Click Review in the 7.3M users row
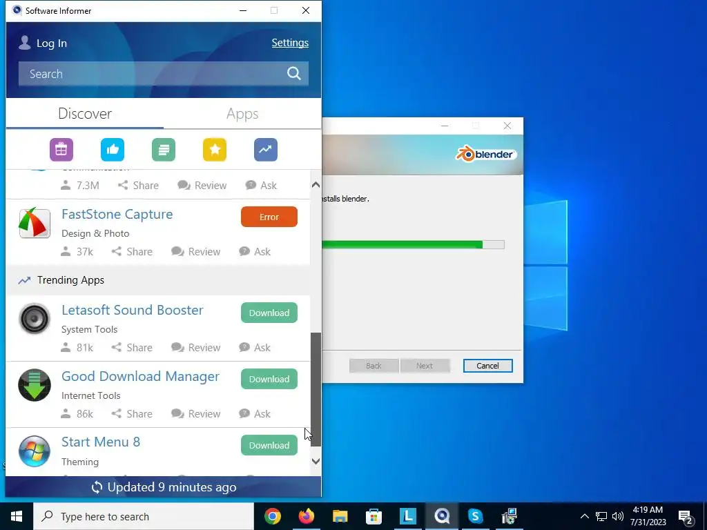Screen dimensions: 707x530 202,185
